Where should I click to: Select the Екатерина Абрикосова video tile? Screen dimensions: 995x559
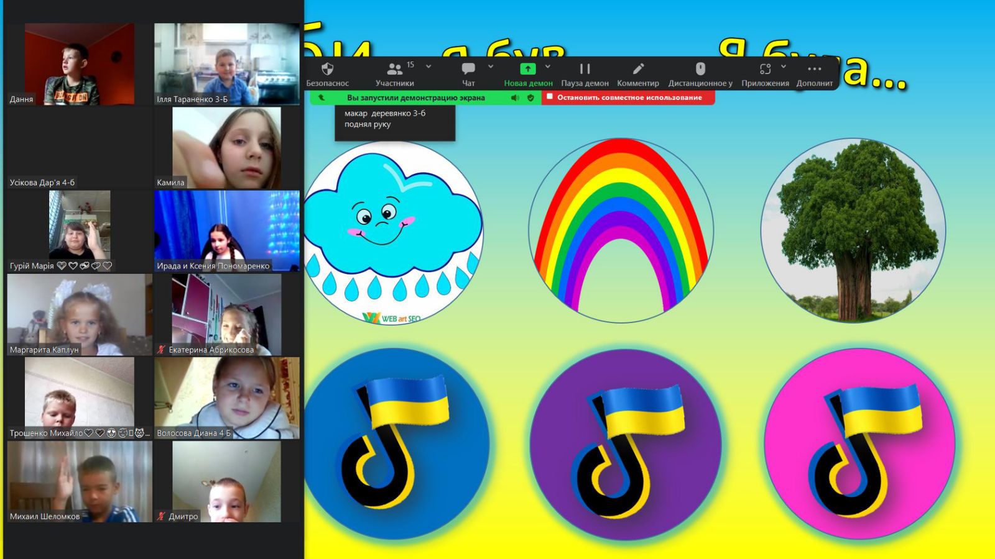coord(227,315)
